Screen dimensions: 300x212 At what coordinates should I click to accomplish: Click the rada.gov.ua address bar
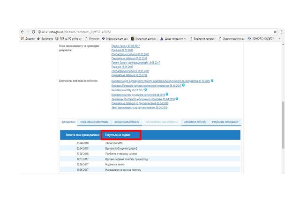[x=157, y=32]
